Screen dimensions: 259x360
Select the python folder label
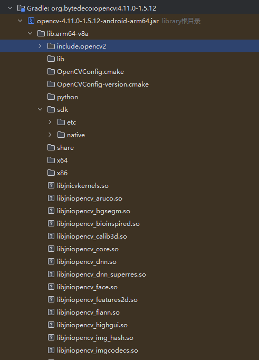[x=68, y=97]
